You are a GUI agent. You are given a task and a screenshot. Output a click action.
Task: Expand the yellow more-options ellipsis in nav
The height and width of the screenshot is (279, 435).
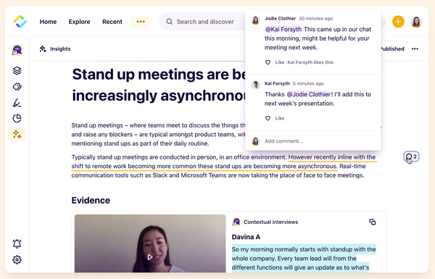coord(141,22)
